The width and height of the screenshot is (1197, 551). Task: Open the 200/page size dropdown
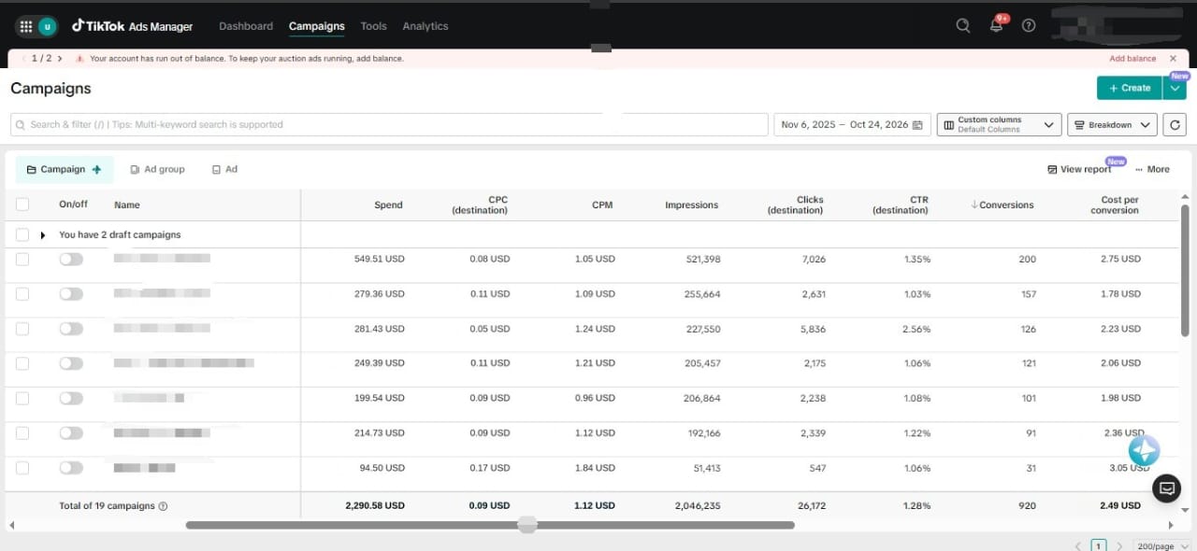pyautogui.click(x=1162, y=545)
